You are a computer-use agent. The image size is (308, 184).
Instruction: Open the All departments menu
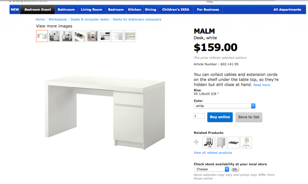pyautogui.click(x=287, y=9)
